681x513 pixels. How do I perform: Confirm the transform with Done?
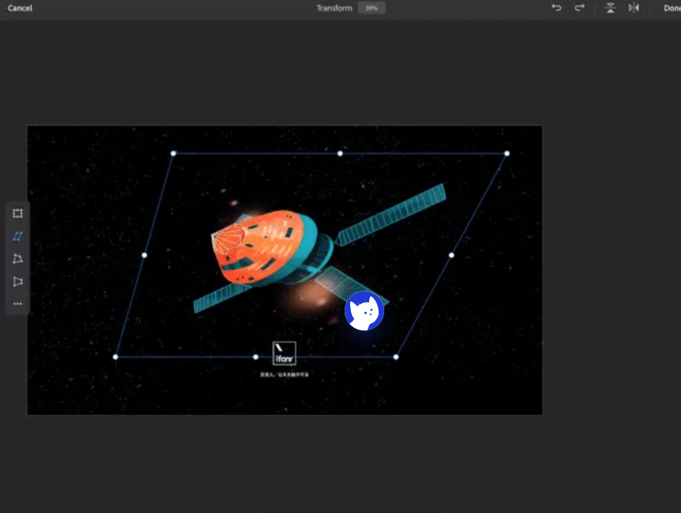coord(672,8)
